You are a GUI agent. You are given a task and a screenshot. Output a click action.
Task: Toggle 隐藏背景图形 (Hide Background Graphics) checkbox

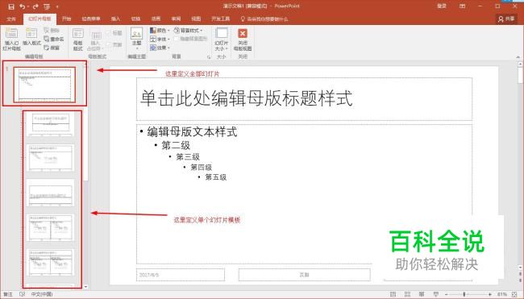tap(190, 39)
